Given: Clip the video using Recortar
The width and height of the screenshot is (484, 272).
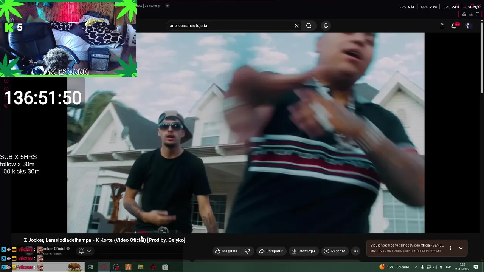Looking at the screenshot, I should tap(335, 251).
